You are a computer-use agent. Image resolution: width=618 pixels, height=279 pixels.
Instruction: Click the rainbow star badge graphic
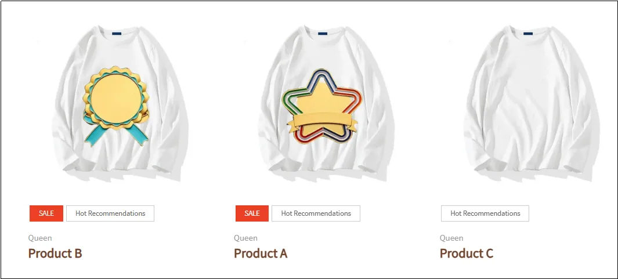(322, 106)
